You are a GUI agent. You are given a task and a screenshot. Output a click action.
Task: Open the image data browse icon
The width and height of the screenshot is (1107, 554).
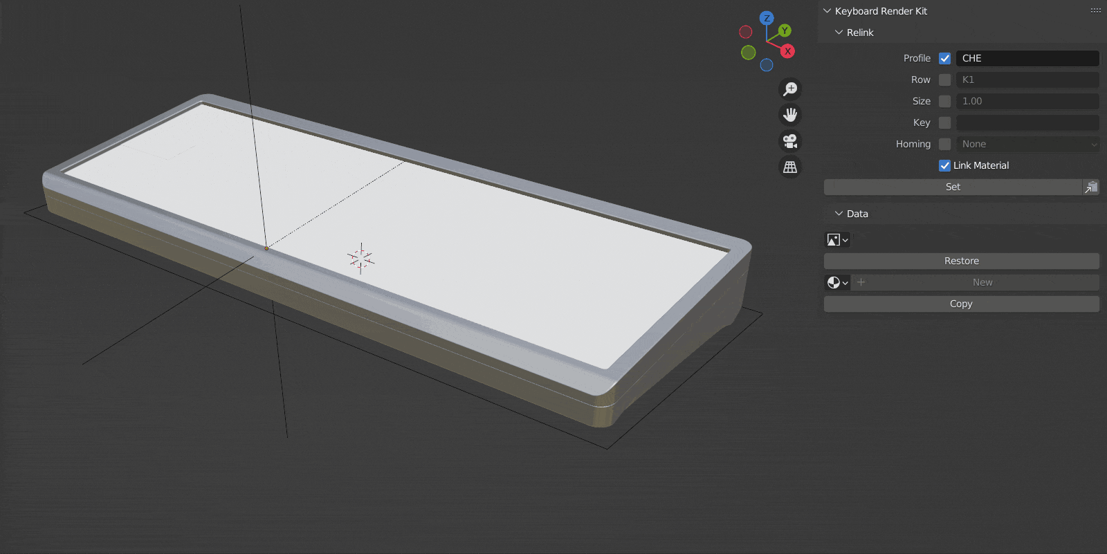pos(837,240)
